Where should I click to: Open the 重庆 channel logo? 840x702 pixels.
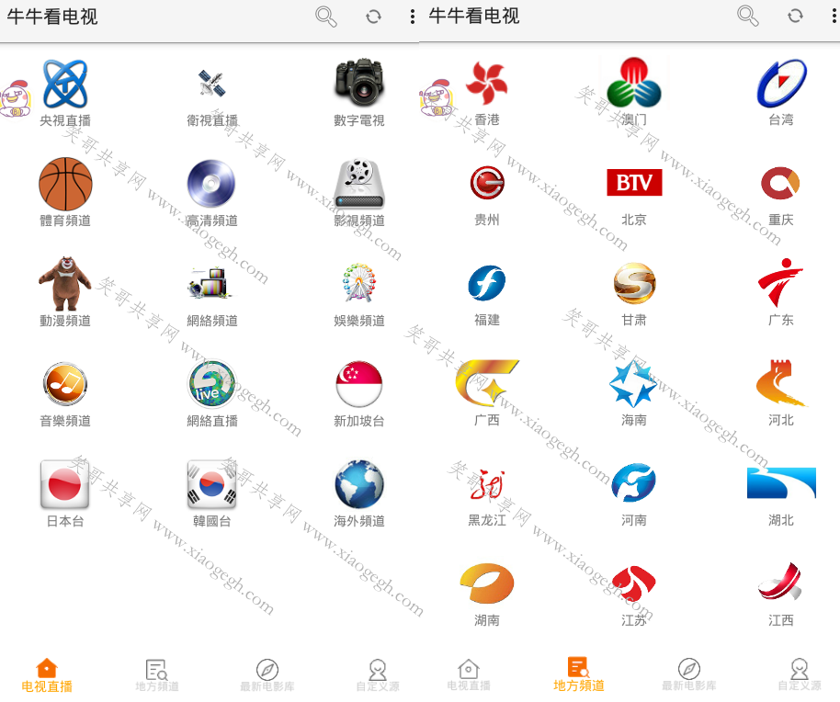[x=780, y=183]
